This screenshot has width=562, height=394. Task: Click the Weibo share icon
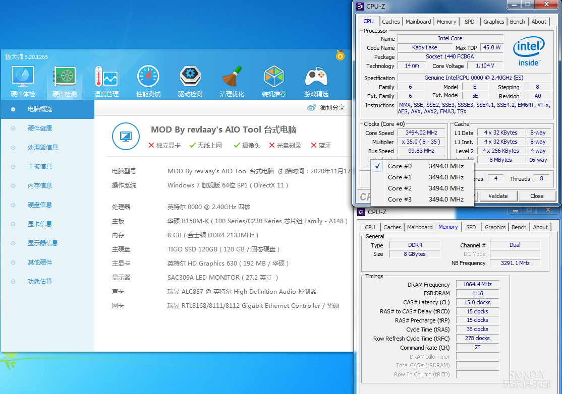pos(312,107)
